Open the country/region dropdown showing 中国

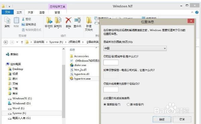(135, 48)
